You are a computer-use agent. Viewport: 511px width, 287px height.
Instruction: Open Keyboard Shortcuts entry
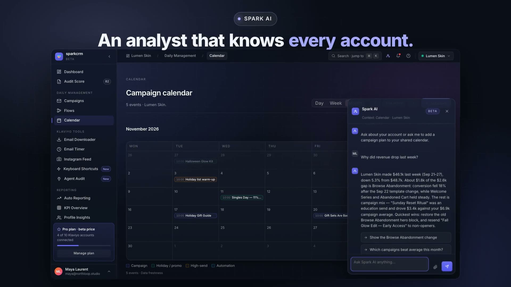[84, 169]
